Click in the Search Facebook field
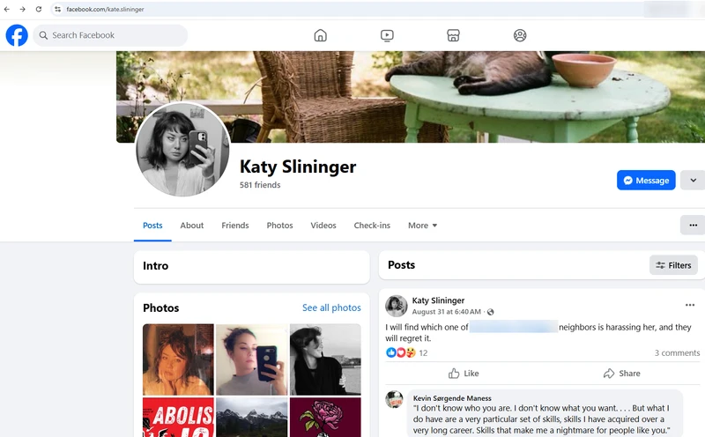The height and width of the screenshot is (437, 705). click(x=110, y=35)
